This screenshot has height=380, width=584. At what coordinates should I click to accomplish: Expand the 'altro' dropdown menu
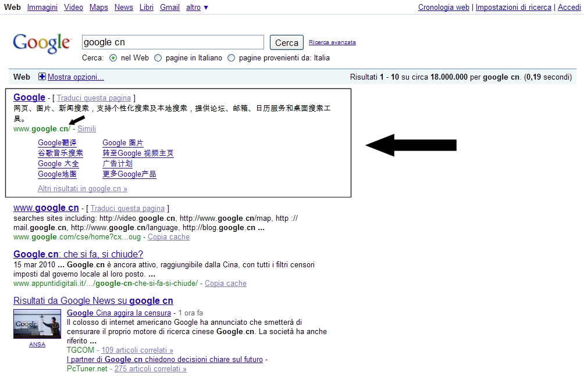click(197, 8)
